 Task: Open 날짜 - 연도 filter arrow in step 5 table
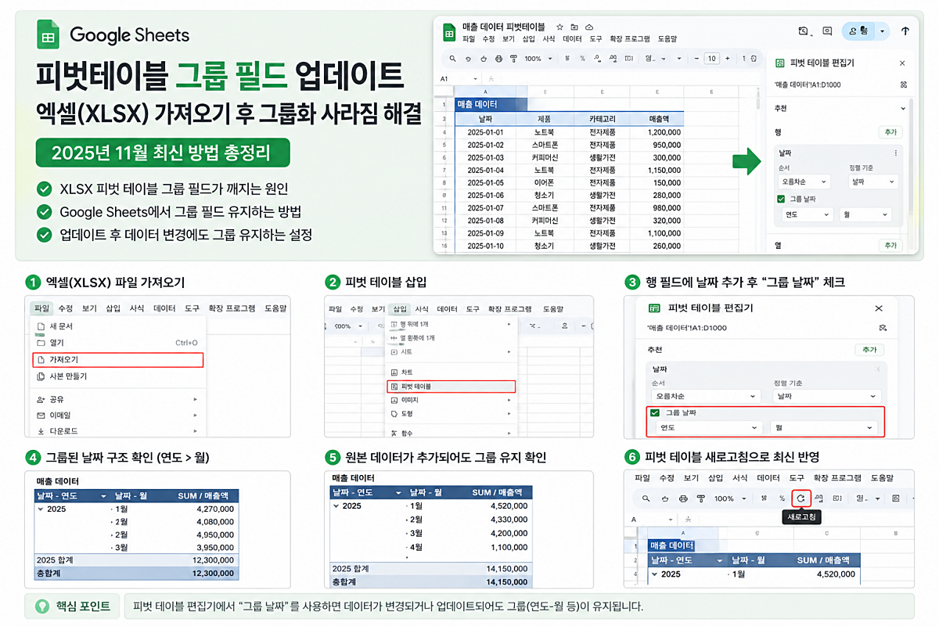click(399, 493)
